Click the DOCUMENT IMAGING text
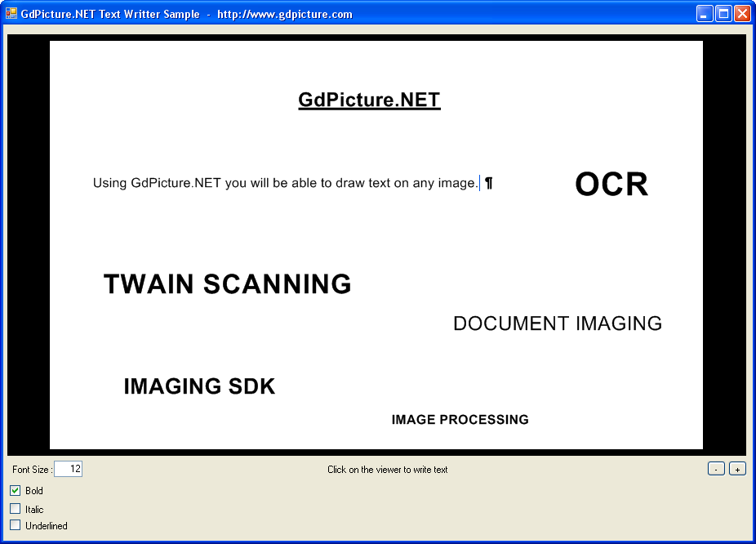Image resolution: width=756 pixels, height=544 pixels. click(558, 323)
